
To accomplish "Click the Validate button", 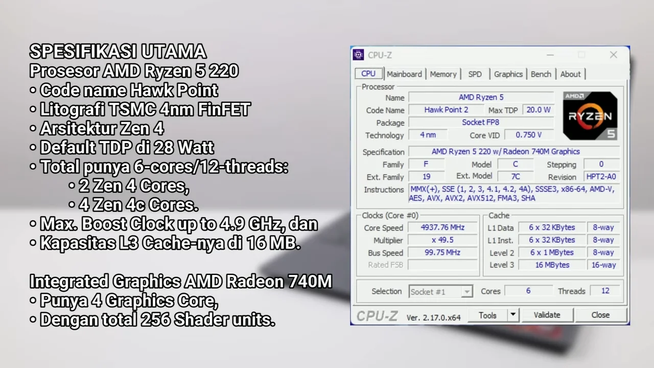I will tap(547, 315).
